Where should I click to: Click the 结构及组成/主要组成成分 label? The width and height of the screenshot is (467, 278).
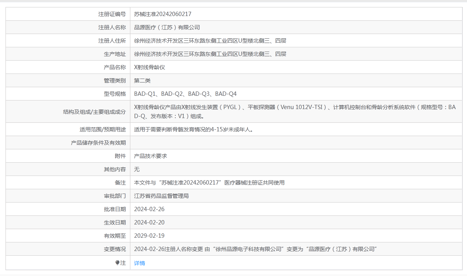tap(94, 112)
